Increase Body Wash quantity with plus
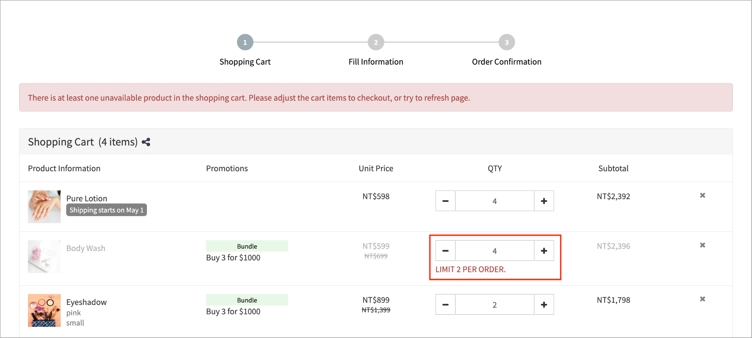The image size is (752, 338). (544, 251)
